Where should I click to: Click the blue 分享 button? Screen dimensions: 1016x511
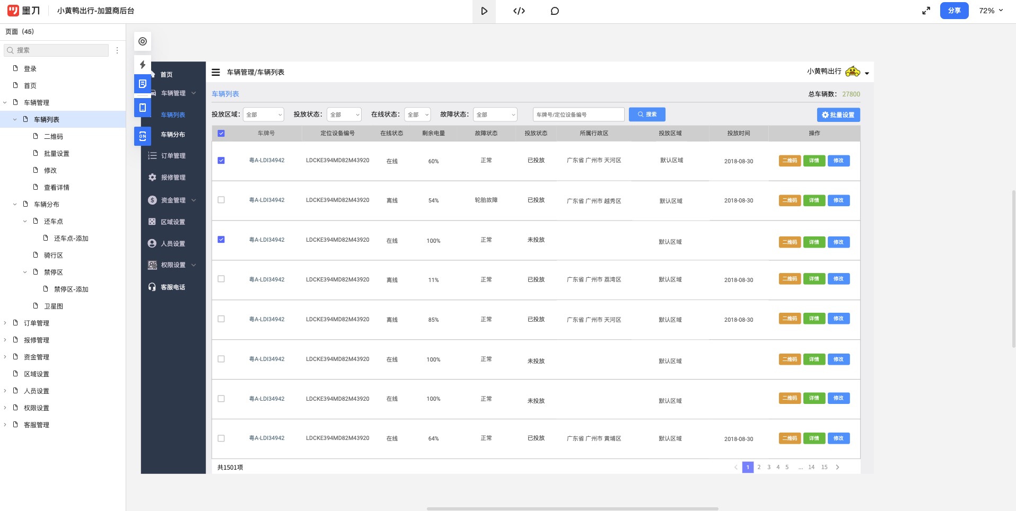point(954,11)
